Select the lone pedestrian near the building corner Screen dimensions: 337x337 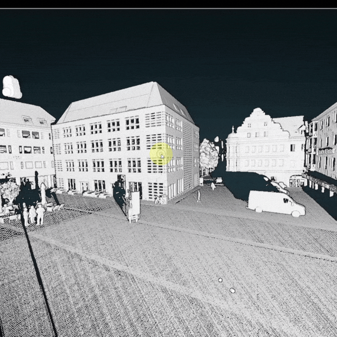(199, 196)
